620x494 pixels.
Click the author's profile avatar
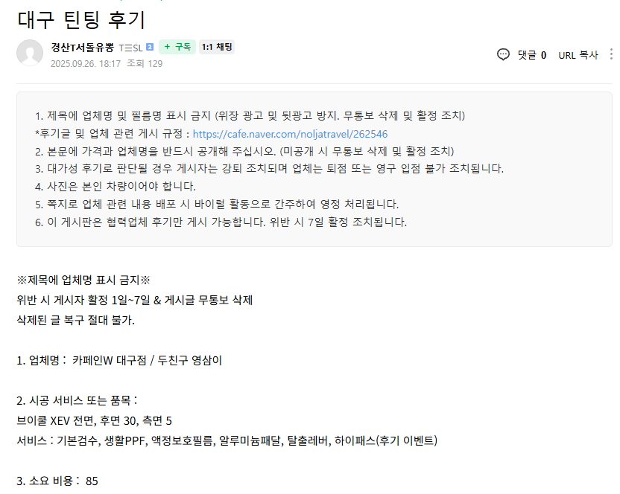tap(30, 53)
